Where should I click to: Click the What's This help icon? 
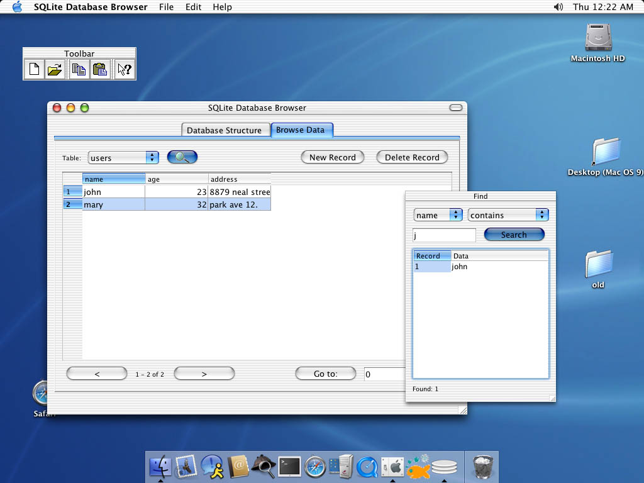pyautogui.click(x=124, y=69)
